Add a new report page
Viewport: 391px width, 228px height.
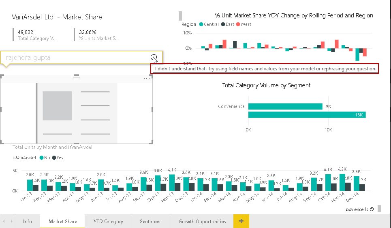click(x=241, y=221)
